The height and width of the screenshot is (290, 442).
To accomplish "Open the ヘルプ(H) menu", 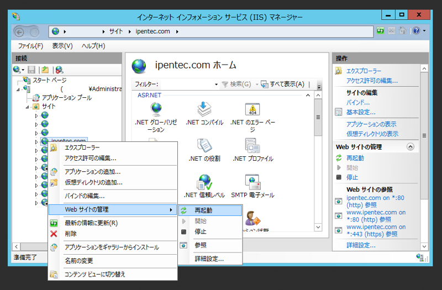I will coord(93,46).
